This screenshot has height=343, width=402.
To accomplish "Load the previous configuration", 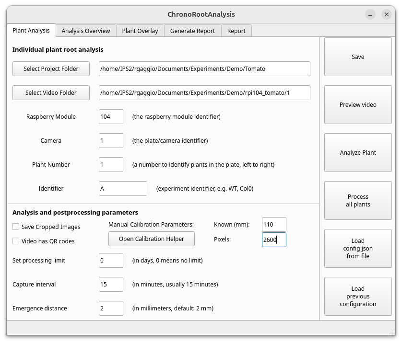I will click(x=358, y=296).
